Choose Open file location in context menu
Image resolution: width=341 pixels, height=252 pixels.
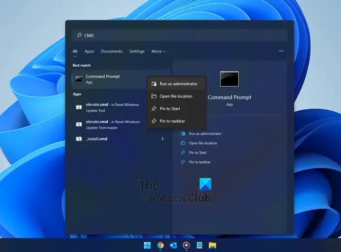(176, 96)
